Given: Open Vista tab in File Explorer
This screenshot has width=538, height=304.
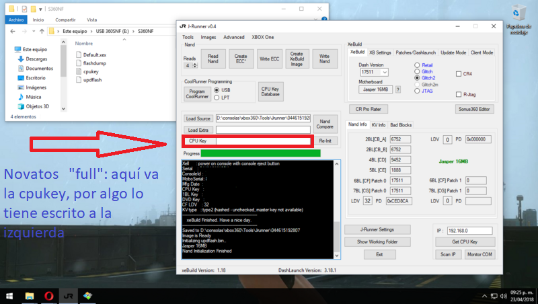Looking at the screenshot, I should coord(91,20).
